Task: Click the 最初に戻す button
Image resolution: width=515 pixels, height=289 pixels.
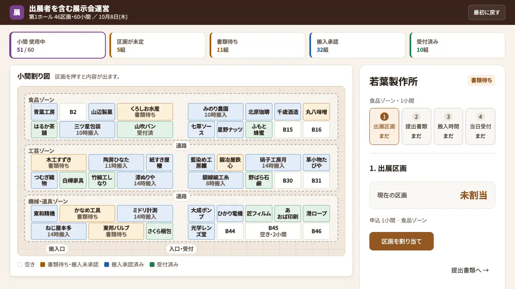Action: pos(486,12)
